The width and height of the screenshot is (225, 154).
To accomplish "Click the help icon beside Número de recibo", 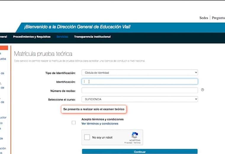I will 202,90.
